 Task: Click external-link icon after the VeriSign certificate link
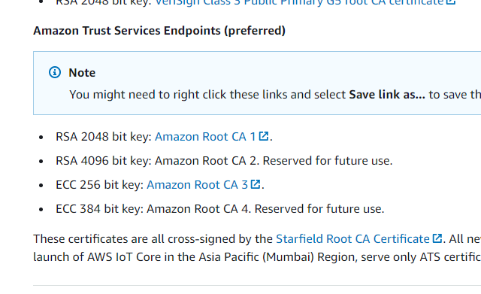[x=451, y=2]
